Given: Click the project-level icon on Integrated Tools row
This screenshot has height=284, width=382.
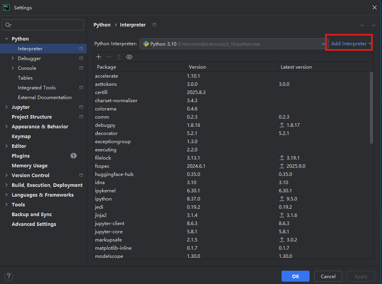Looking at the screenshot, I should (x=81, y=88).
